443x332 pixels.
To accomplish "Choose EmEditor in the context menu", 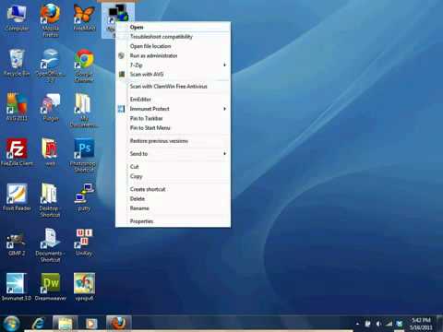I will [x=173, y=100].
